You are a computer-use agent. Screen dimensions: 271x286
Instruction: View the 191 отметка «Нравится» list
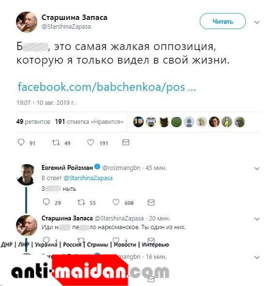89,121
